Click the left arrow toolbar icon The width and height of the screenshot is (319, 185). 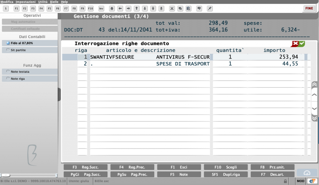click(120, 8)
